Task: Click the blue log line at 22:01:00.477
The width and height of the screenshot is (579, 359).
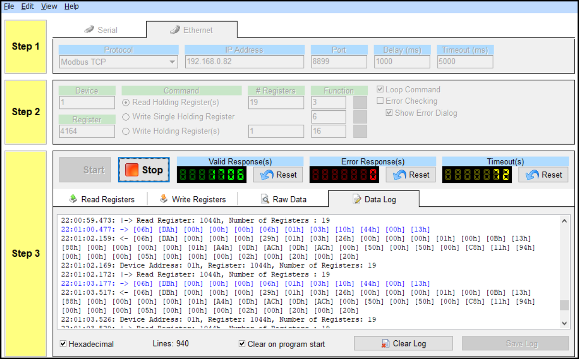Action: click(x=246, y=229)
